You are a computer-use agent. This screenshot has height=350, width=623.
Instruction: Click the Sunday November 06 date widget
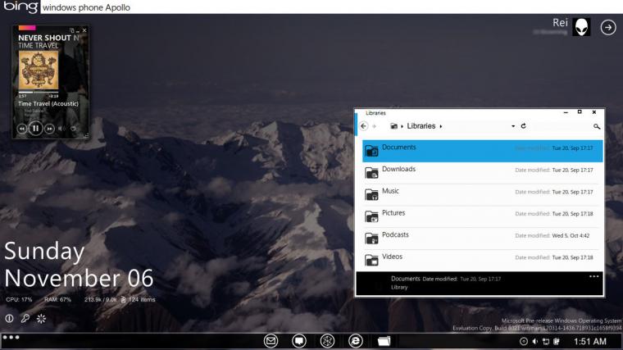point(79,264)
